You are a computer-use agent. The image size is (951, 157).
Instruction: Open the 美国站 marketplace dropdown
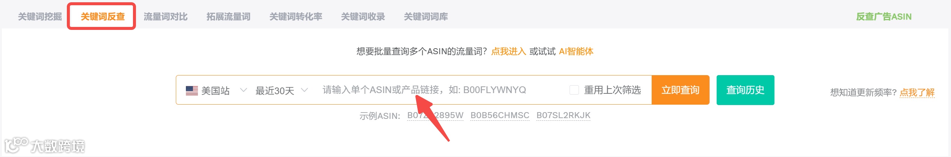[x=216, y=90]
